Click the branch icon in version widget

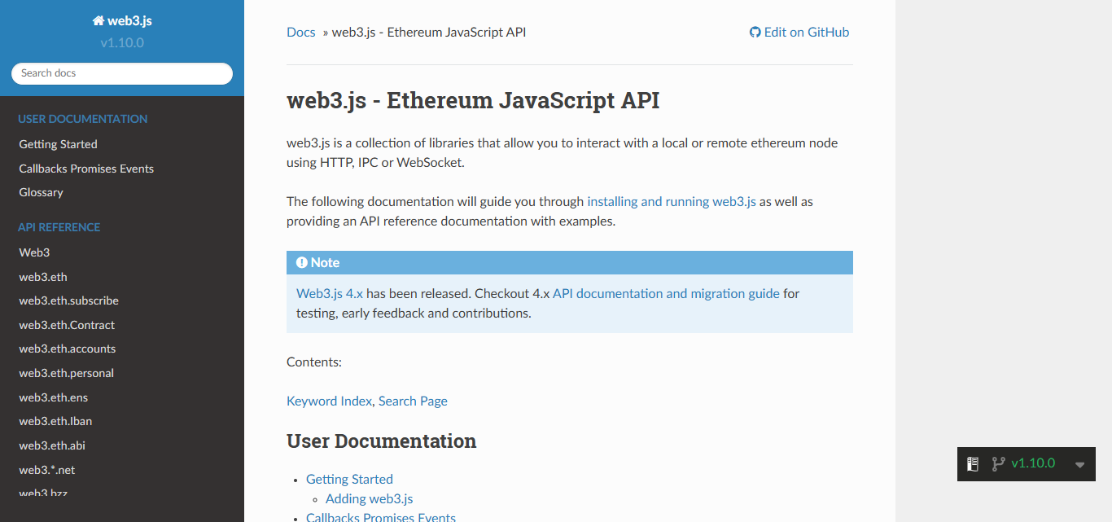click(x=998, y=464)
